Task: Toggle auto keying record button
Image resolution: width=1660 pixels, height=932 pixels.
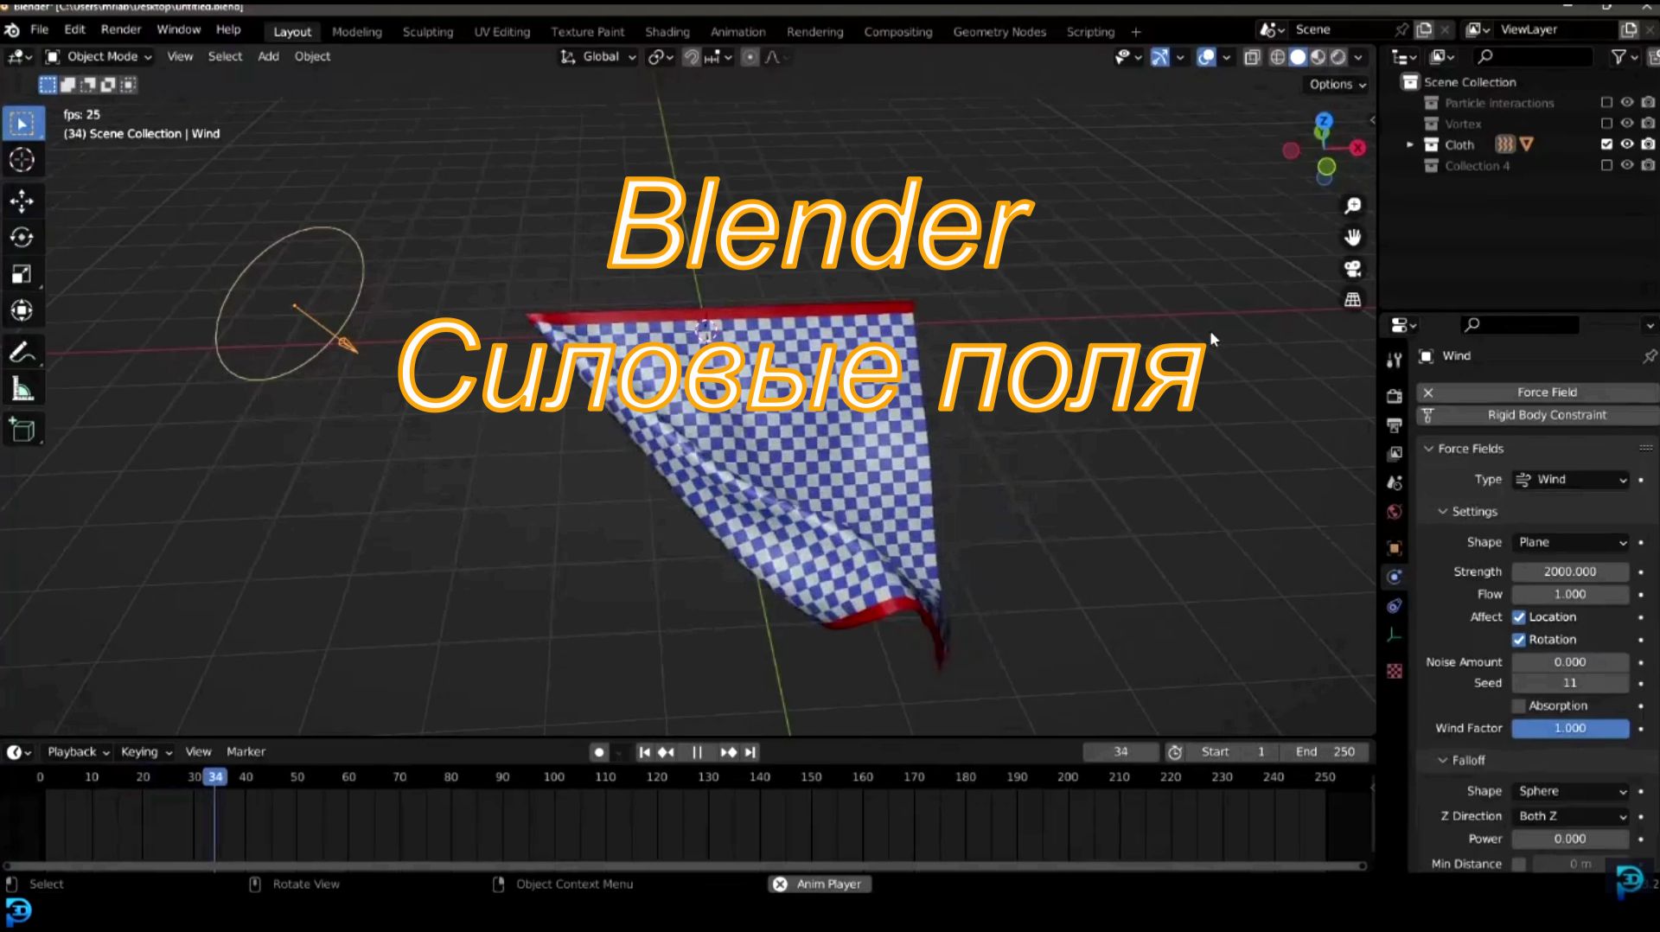Action: pyautogui.click(x=599, y=752)
